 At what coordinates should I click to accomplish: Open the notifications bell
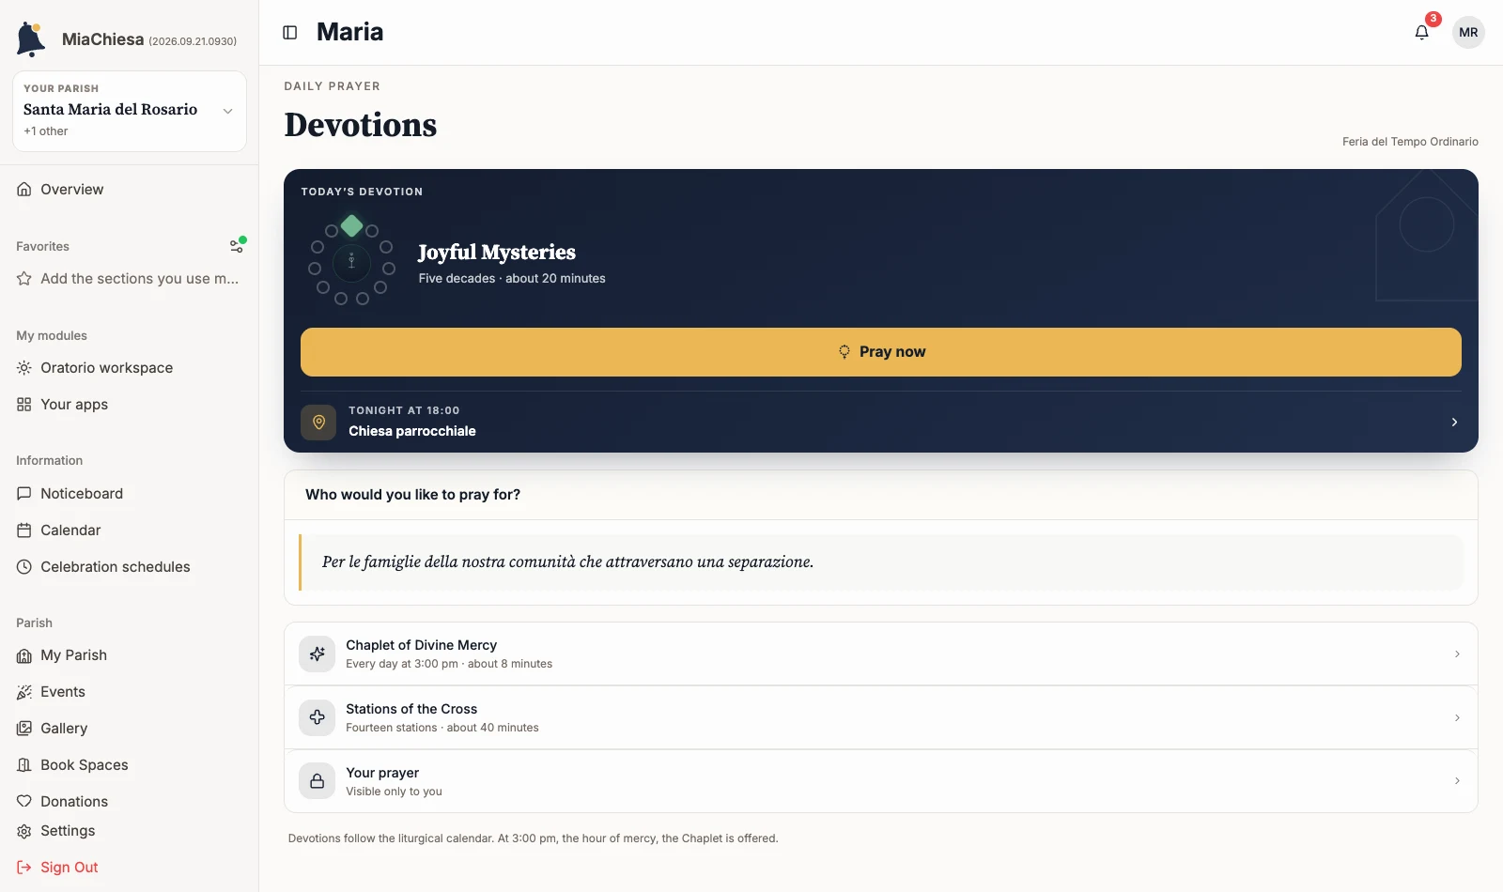(x=1422, y=32)
